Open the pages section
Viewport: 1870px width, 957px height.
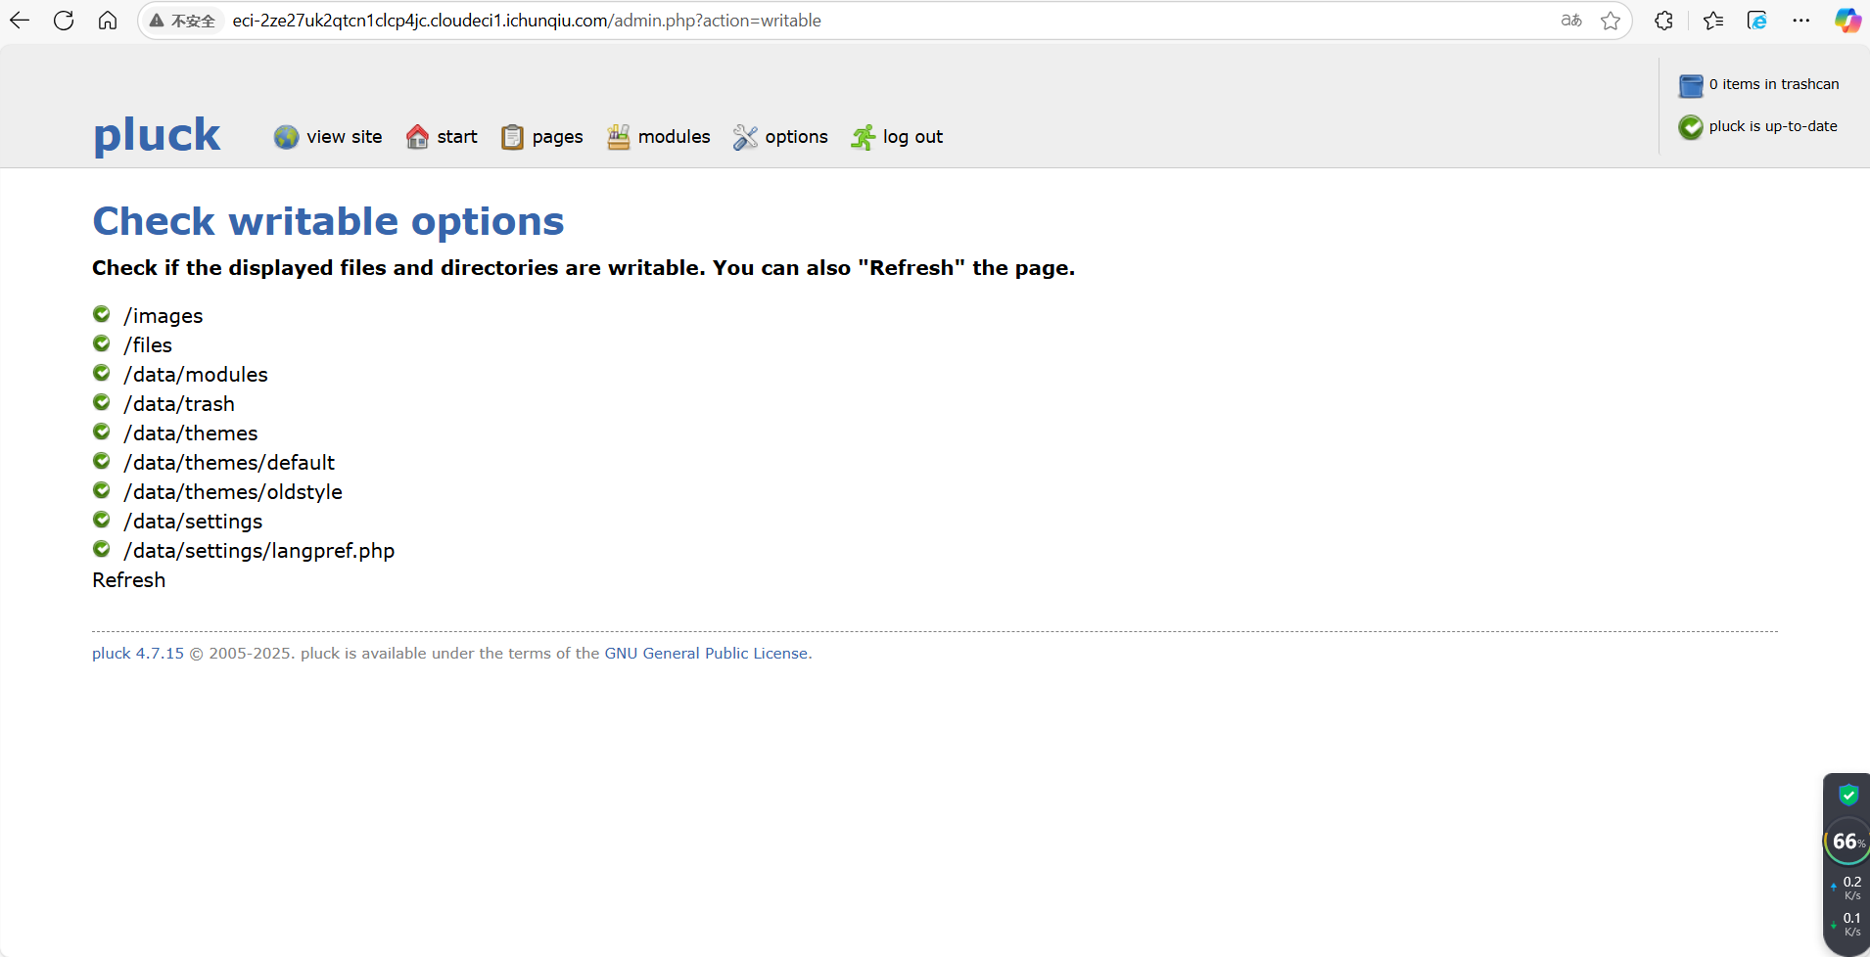click(x=557, y=137)
